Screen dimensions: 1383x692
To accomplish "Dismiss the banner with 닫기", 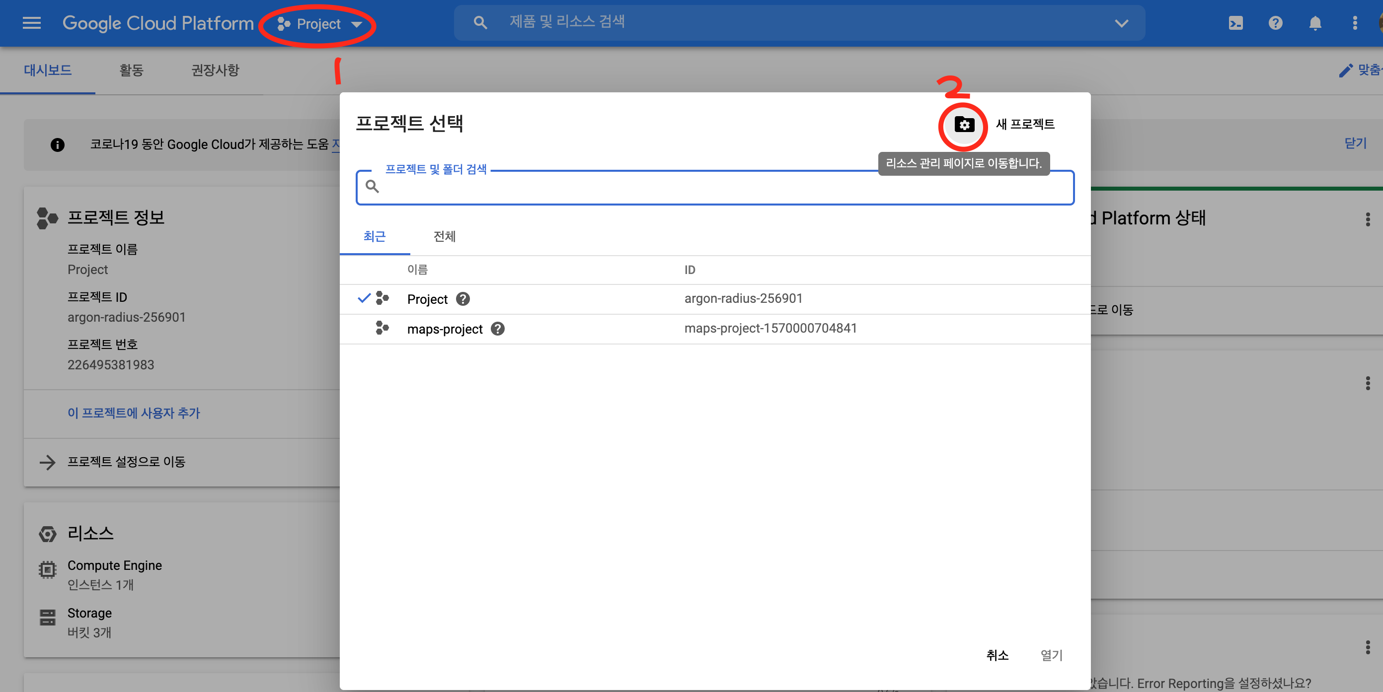I will coord(1356,143).
